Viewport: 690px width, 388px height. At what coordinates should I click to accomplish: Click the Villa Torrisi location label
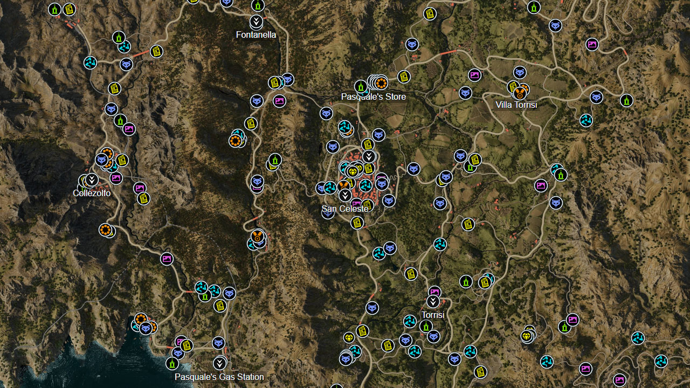pos(516,105)
